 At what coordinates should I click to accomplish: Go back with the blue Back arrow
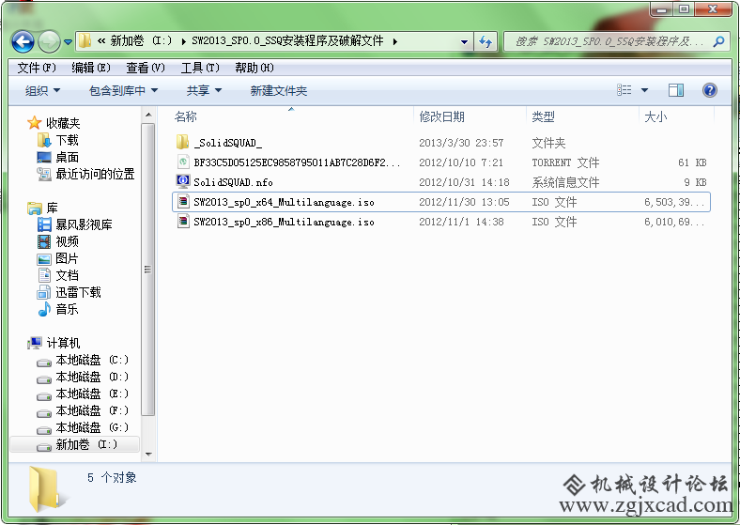pyautogui.click(x=23, y=41)
